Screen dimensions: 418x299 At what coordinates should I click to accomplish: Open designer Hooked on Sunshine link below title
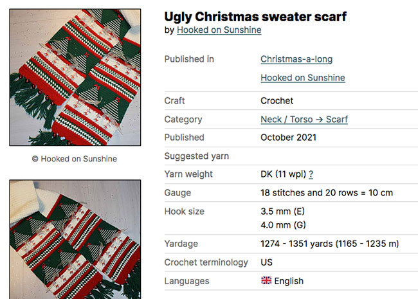click(x=219, y=30)
